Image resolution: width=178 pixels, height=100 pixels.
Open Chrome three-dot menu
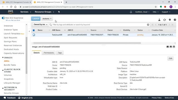tap(175, 7)
